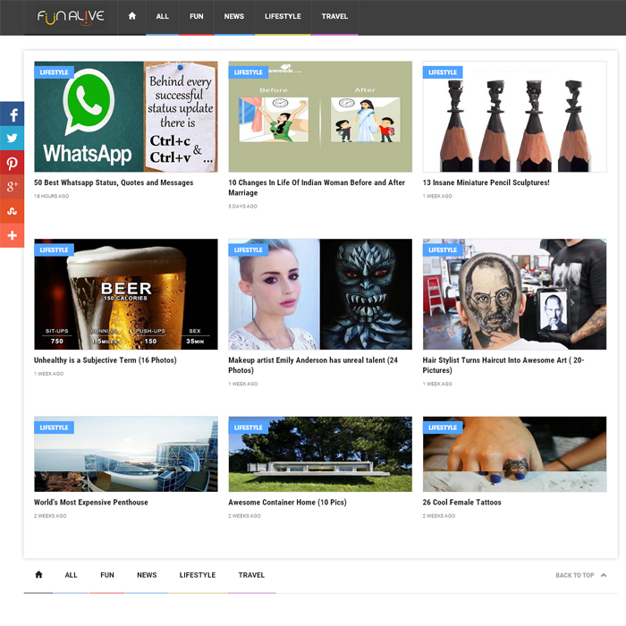Expand more sharing options plus icon
626x626 pixels.
(x=12, y=235)
